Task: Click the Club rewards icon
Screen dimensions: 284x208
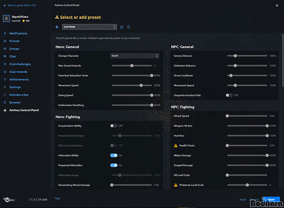Action: tap(5, 72)
